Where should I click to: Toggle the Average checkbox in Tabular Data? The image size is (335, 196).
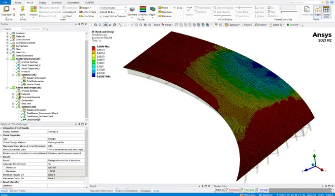(257, 190)
